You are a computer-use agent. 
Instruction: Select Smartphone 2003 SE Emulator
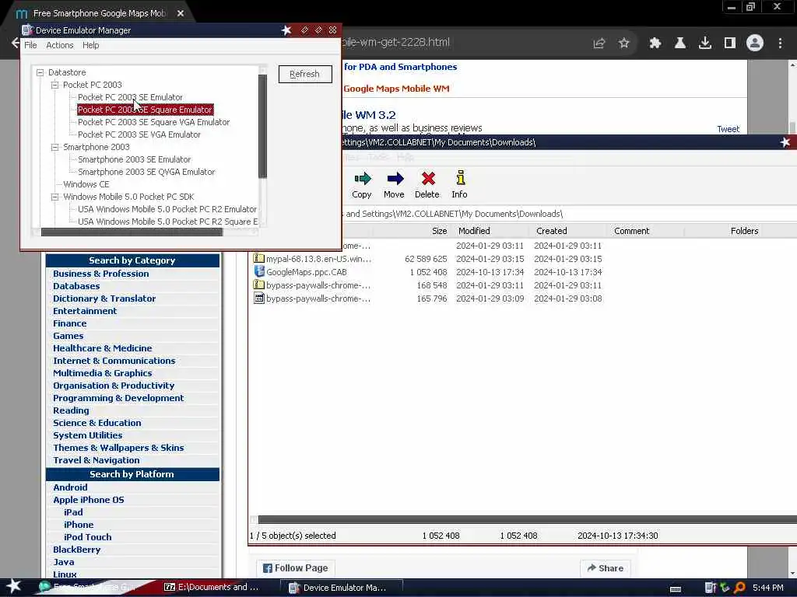(x=134, y=159)
